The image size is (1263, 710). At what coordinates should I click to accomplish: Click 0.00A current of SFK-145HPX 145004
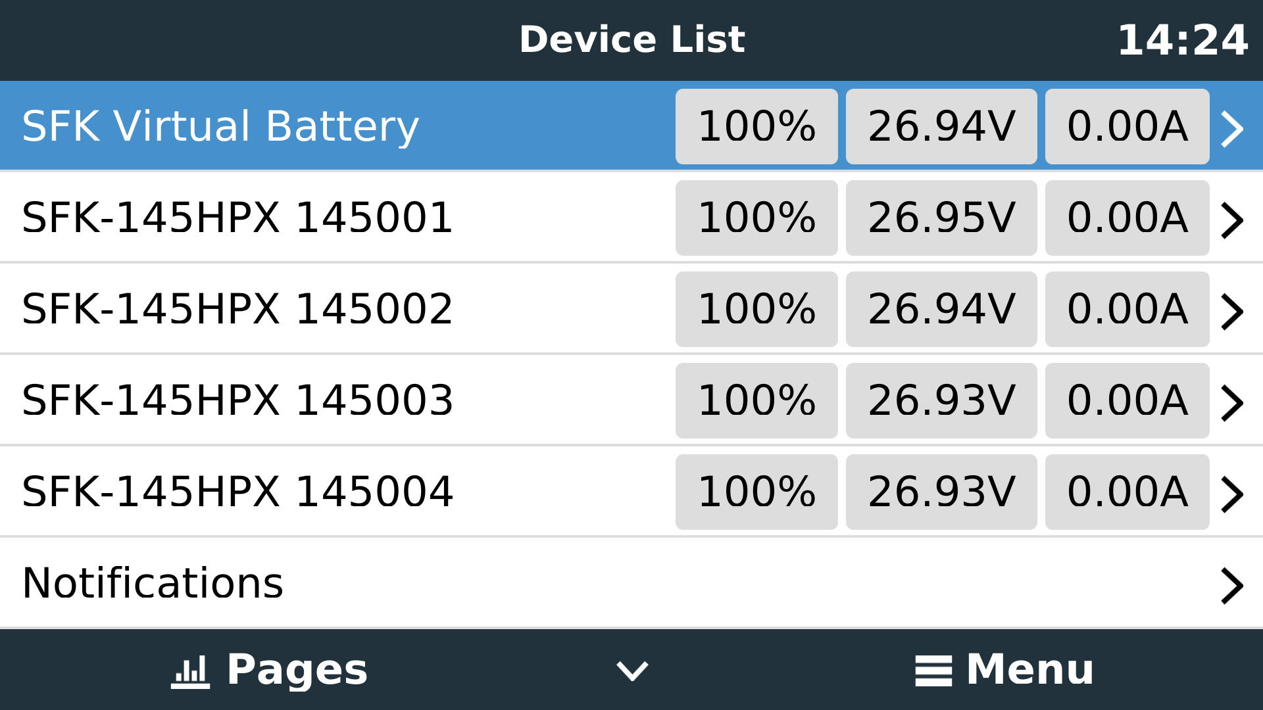pyautogui.click(x=1127, y=492)
